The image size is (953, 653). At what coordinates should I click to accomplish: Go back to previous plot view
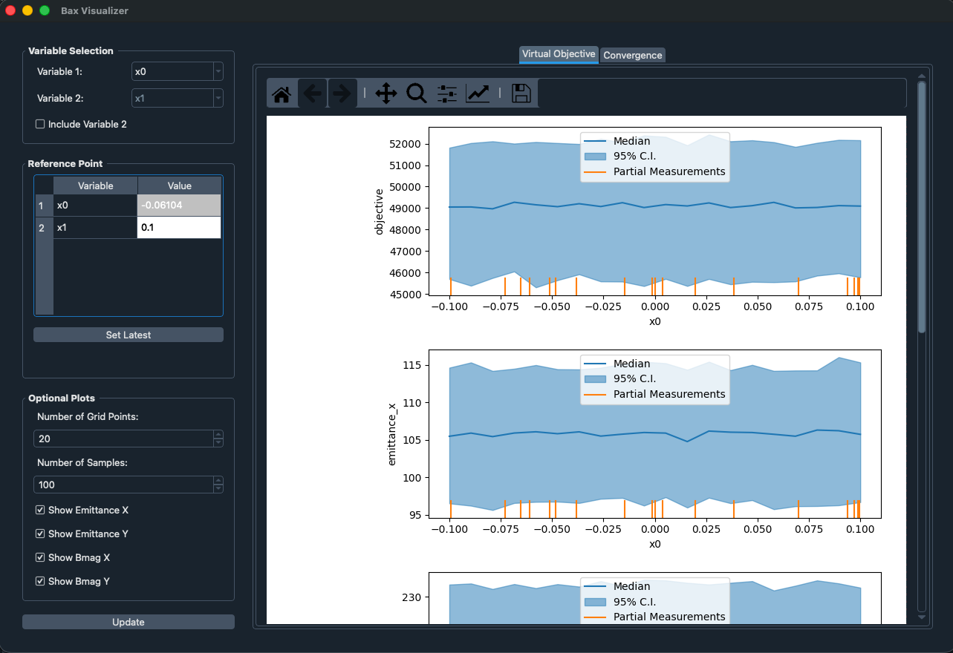313,93
